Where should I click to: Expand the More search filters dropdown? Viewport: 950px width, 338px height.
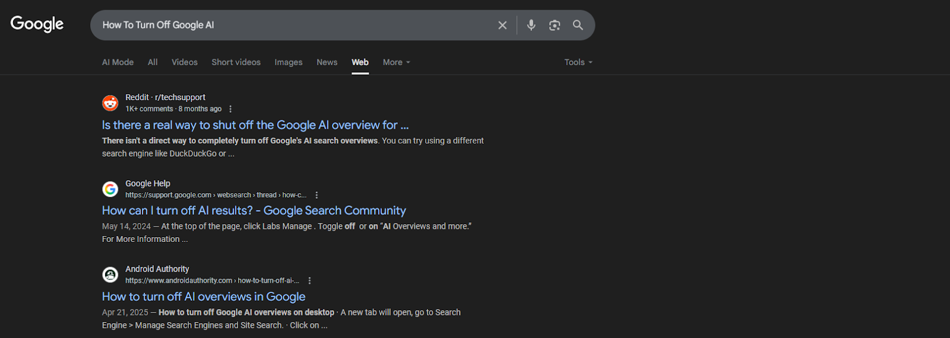tap(396, 62)
